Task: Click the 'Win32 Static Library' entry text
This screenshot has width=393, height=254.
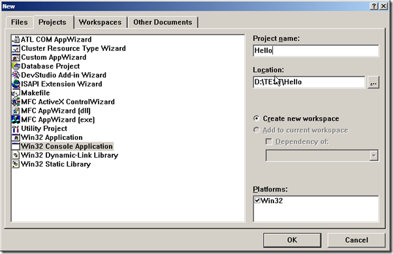Action: click(x=56, y=164)
